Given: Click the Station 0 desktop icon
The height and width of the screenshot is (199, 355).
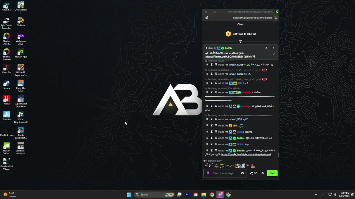Looking at the screenshot, I should [21, 149].
